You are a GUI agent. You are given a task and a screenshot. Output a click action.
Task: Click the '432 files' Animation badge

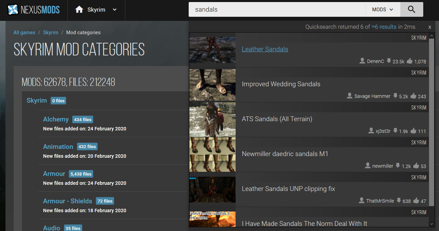click(87, 146)
